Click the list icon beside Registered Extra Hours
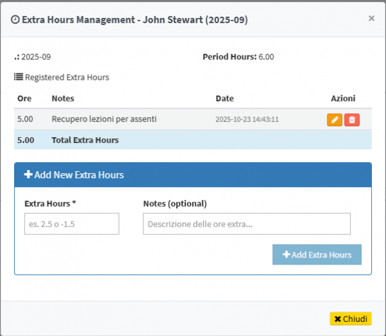Screen dimensions: 386x336 19,77
